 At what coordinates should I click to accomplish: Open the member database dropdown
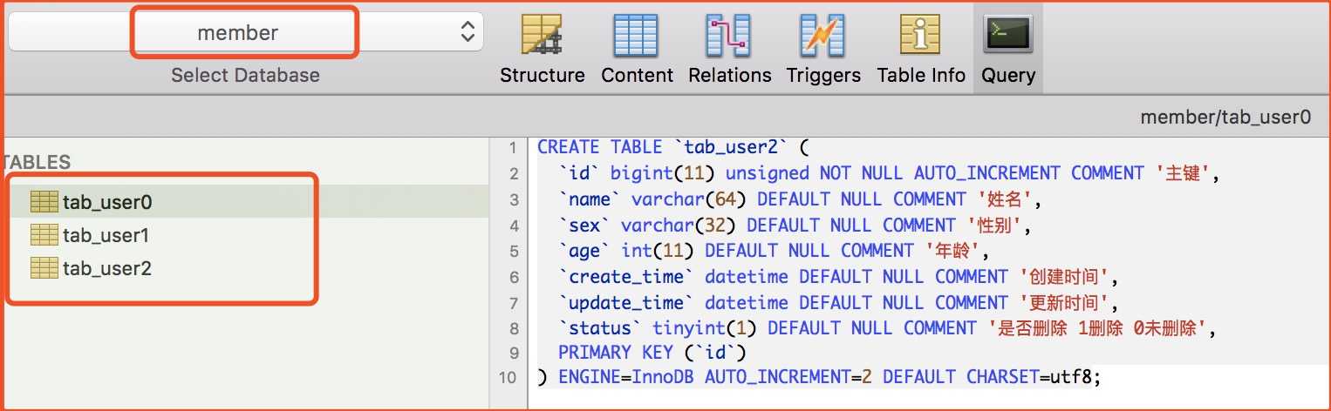[x=245, y=32]
